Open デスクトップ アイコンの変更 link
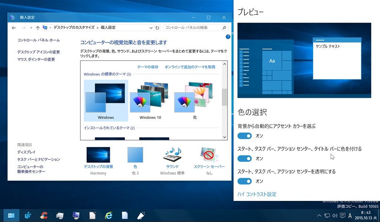 pyautogui.click(x=38, y=52)
